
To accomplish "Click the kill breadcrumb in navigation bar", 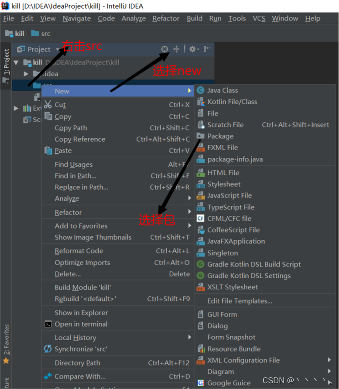I will (x=15, y=34).
